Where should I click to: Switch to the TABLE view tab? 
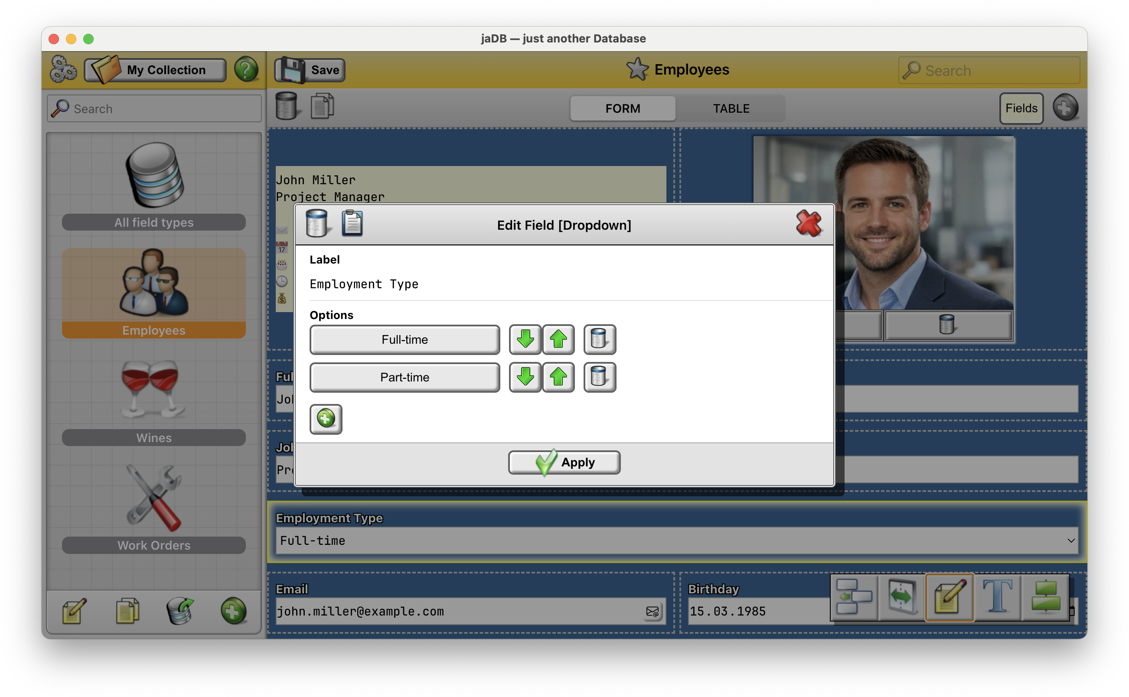731,108
